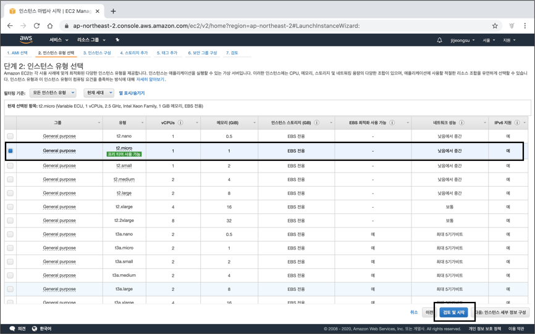Click the globe language icon
This screenshot has width=535, height=334.
pos(35,328)
